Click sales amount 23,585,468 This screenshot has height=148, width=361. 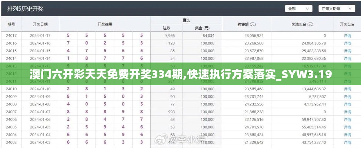[254, 89]
